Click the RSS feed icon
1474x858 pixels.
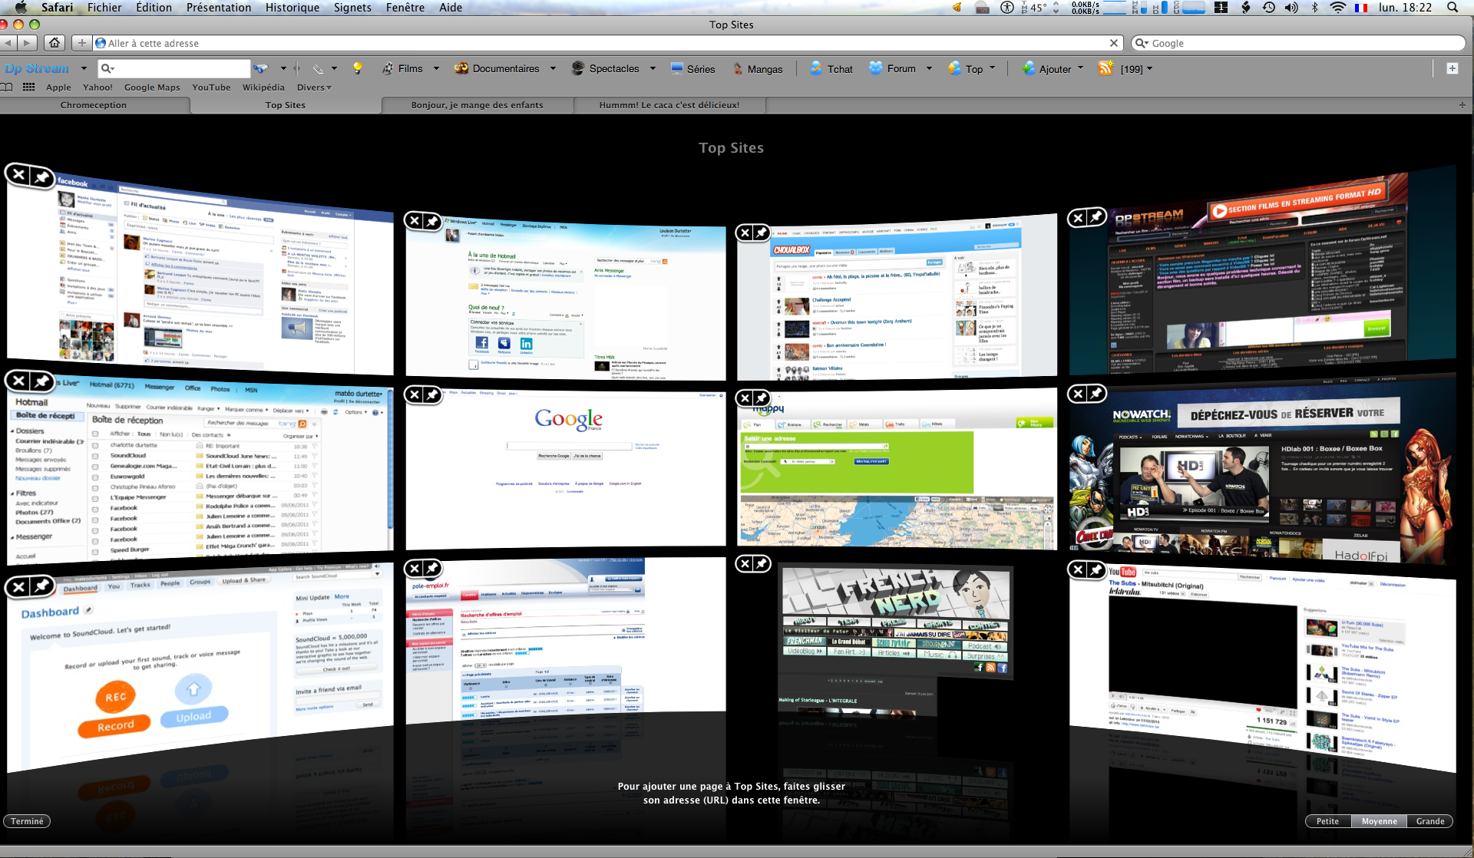[1105, 68]
